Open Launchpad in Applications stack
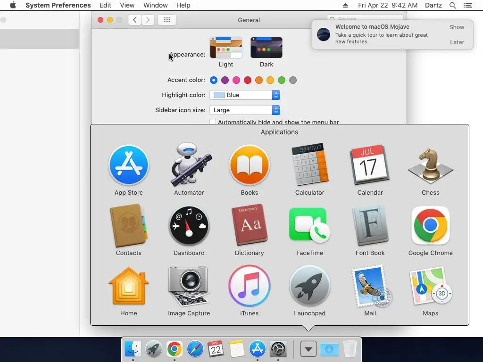The height and width of the screenshot is (362, 483). coord(309,286)
